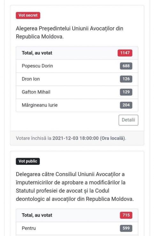Click the 126 vote count badge
The width and height of the screenshot is (154, 236).
(x=126, y=79)
